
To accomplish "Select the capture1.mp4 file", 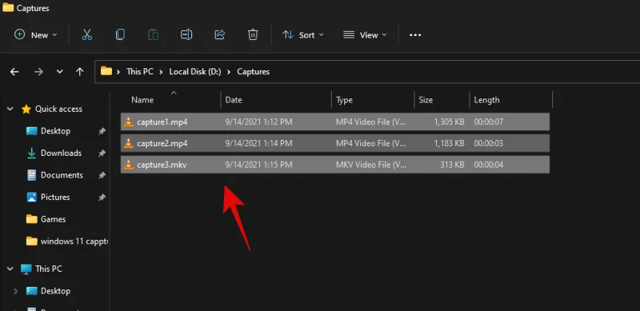I will (335, 122).
